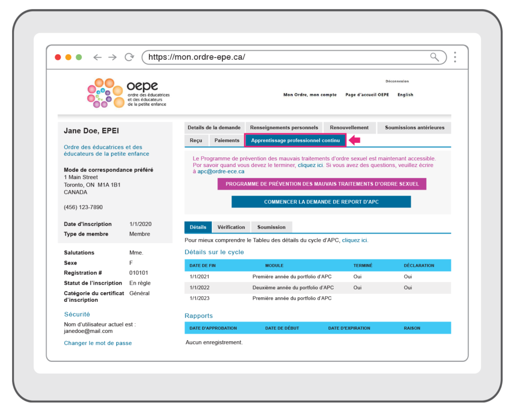Click the DATE DE DÉBUT column header

tap(282, 328)
